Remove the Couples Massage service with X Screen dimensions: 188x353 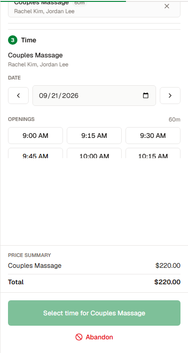[x=167, y=6]
